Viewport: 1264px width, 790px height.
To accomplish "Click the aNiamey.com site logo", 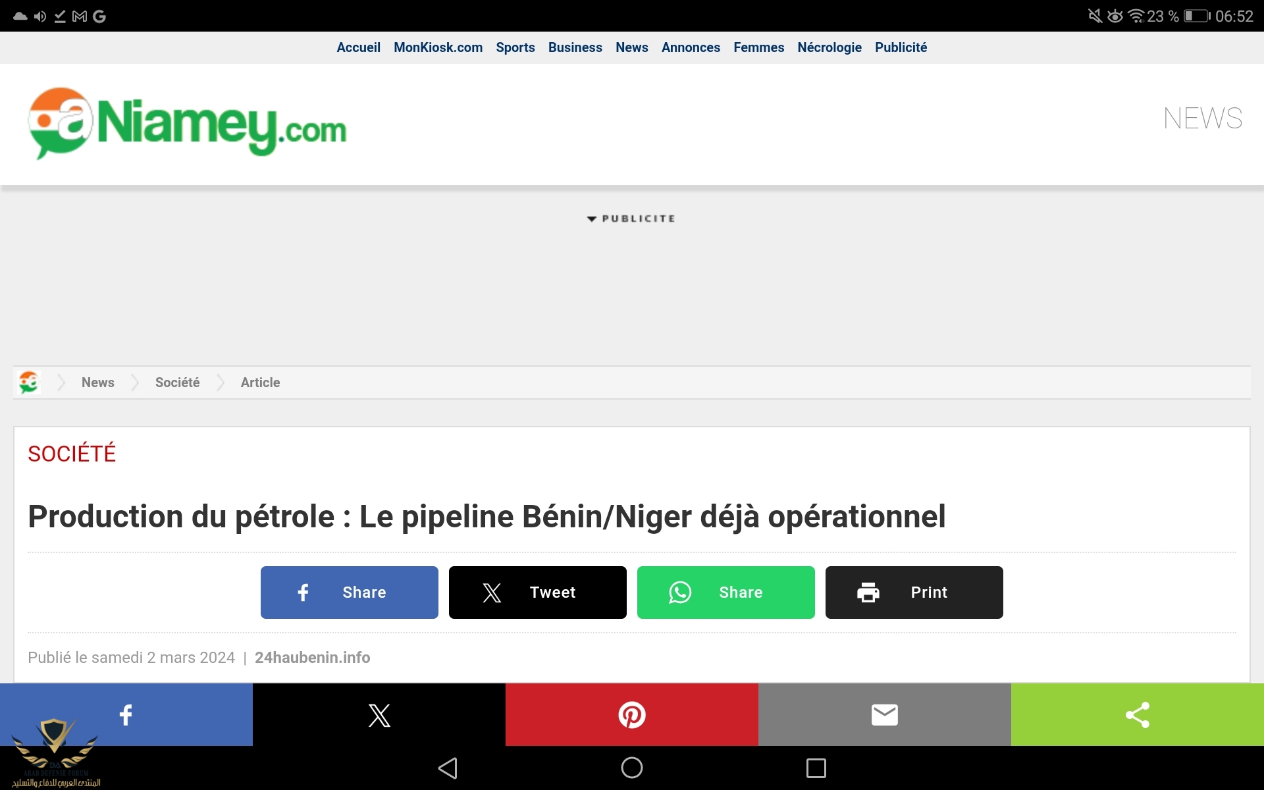I will (188, 124).
